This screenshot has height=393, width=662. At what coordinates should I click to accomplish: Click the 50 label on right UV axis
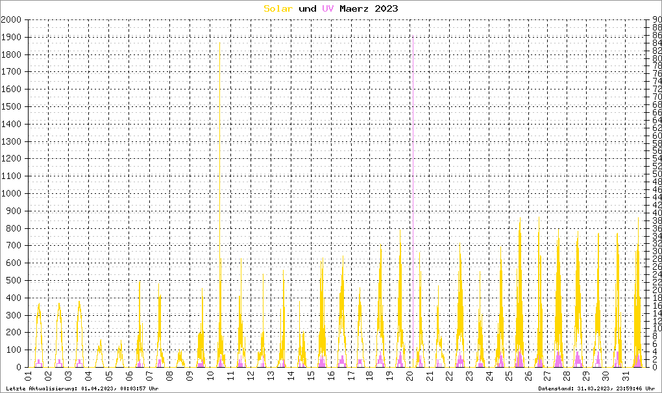tap(657, 174)
